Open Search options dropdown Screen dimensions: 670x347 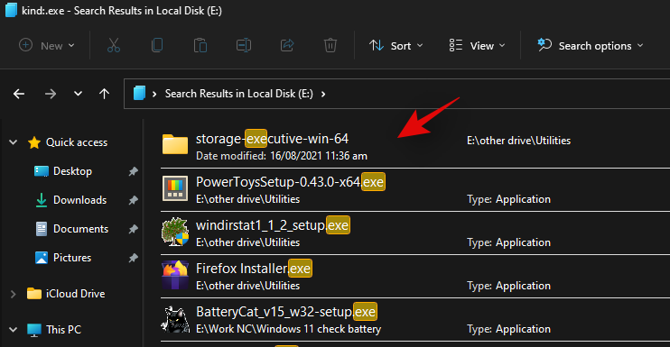click(591, 46)
